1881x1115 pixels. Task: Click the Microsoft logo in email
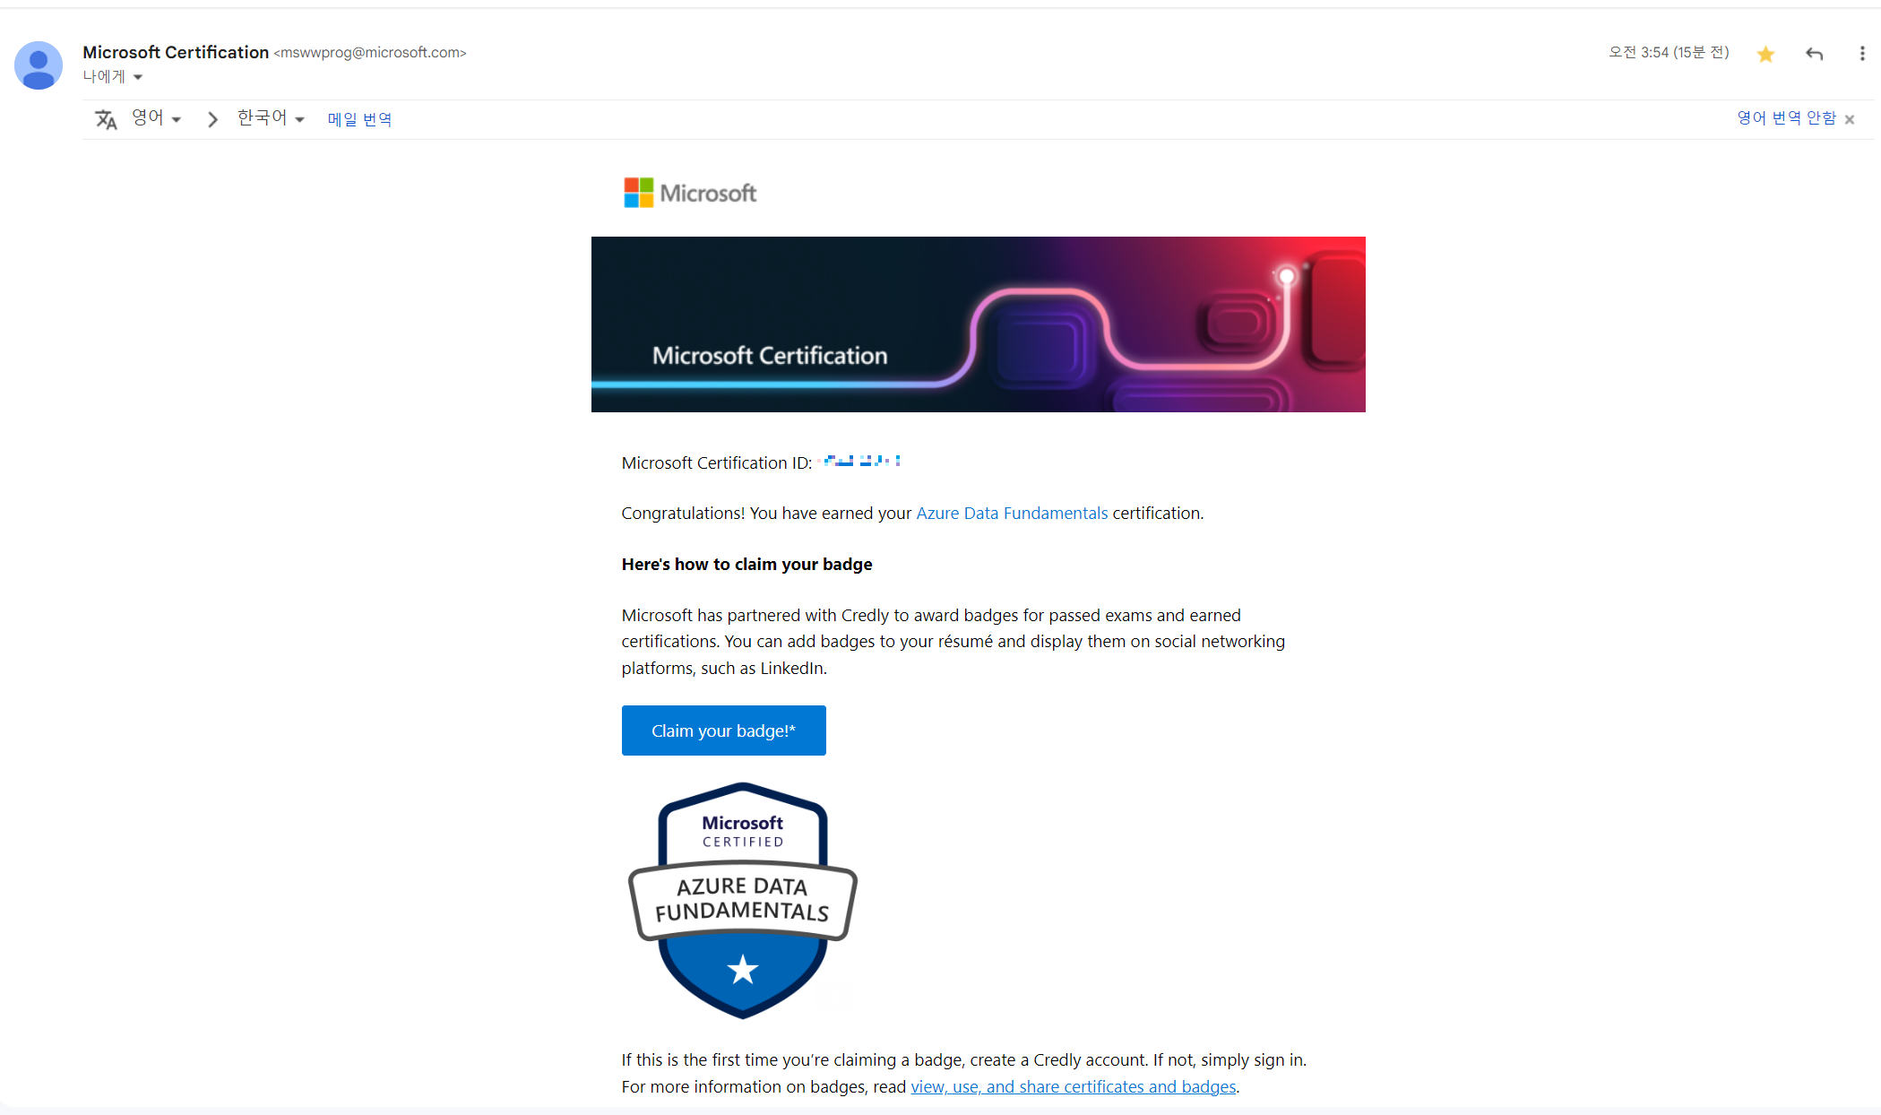(690, 193)
